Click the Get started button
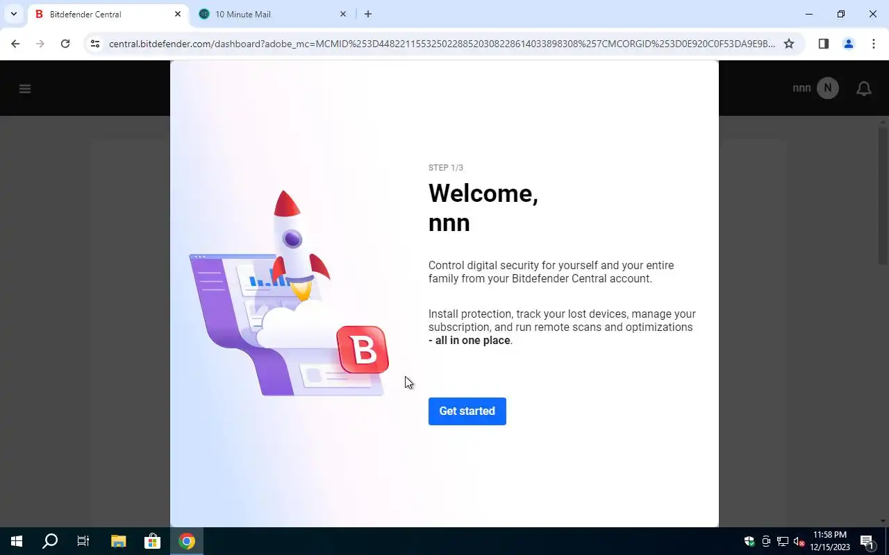Viewport: 889px width, 555px height. coord(467,411)
